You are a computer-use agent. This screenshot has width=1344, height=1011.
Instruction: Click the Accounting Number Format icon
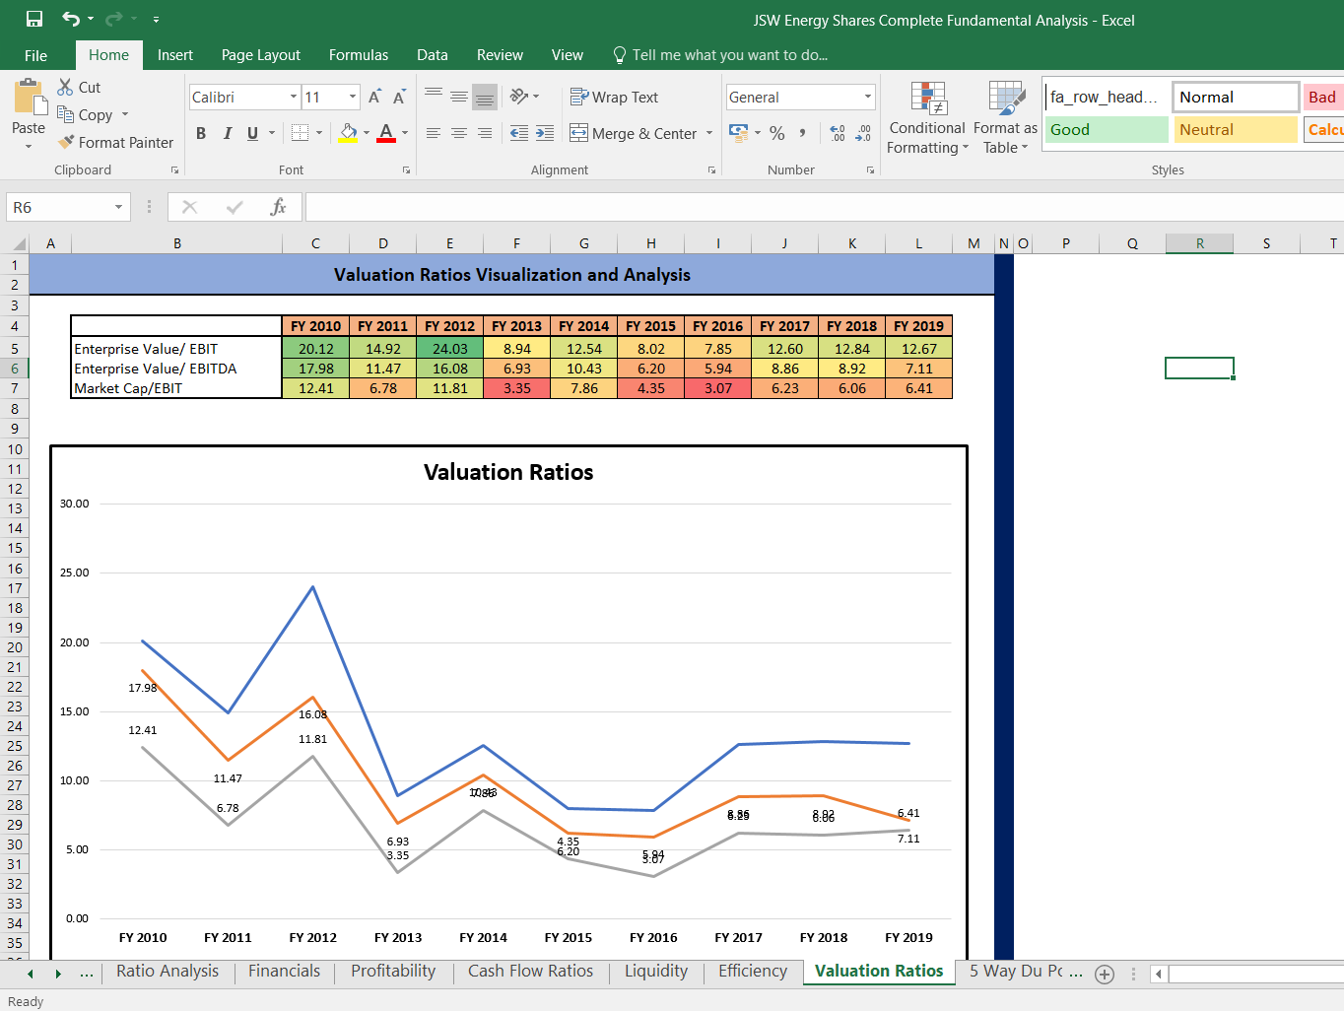pos(738,132)
